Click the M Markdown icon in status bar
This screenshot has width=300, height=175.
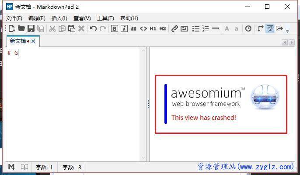11,167
